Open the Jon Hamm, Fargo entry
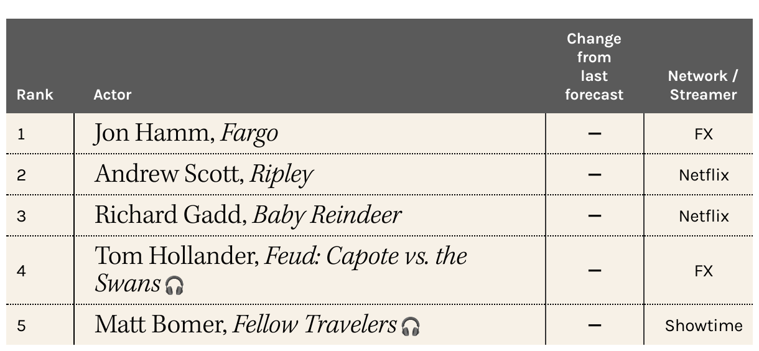 tap(186, 134)
